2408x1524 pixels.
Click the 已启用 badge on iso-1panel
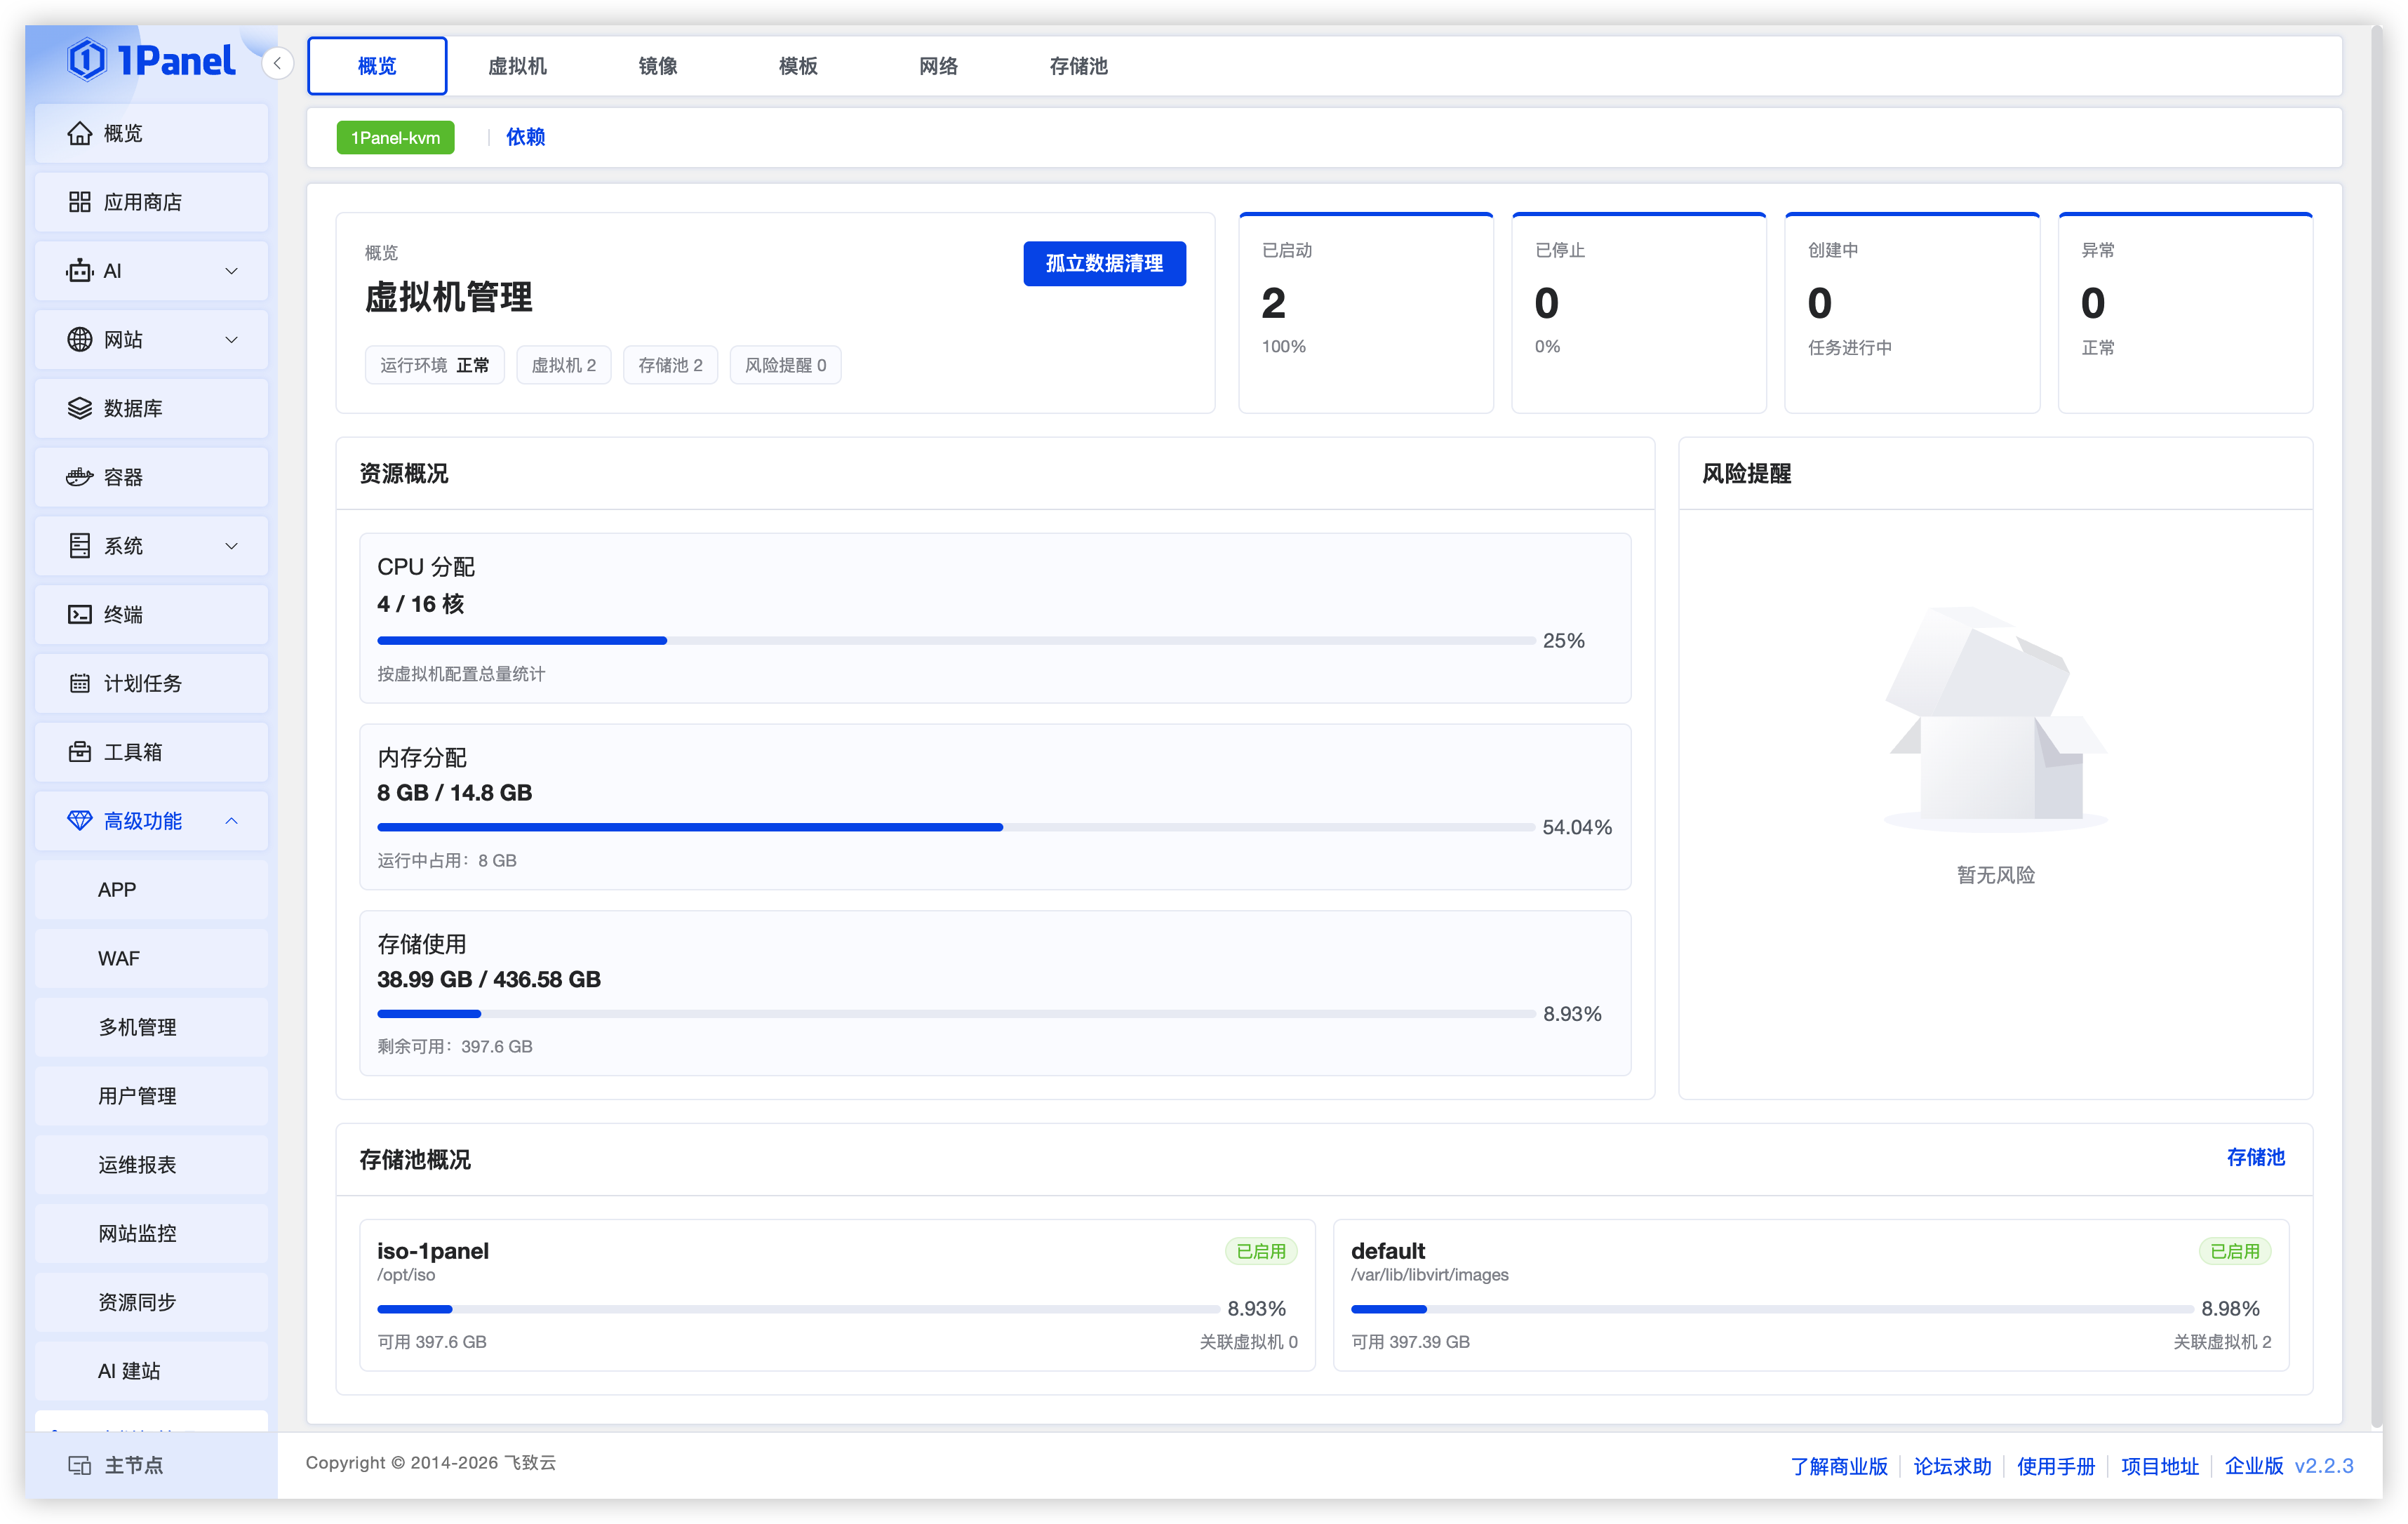1261,1251
